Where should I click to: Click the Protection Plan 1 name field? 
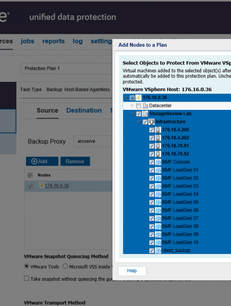(66, 68)
